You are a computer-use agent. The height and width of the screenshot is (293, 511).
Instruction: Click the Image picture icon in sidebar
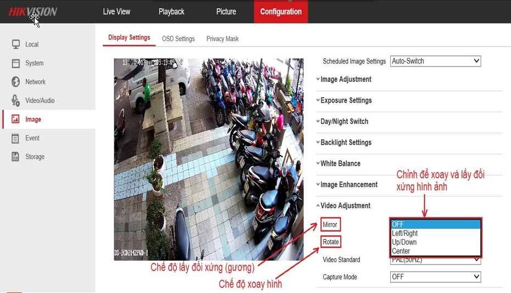pyautogui.click(x=15, y=119)
